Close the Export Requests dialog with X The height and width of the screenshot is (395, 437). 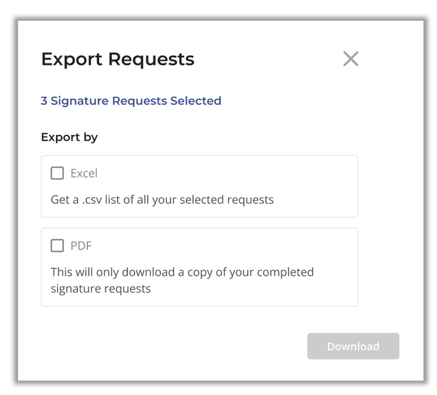click(351, 59)
